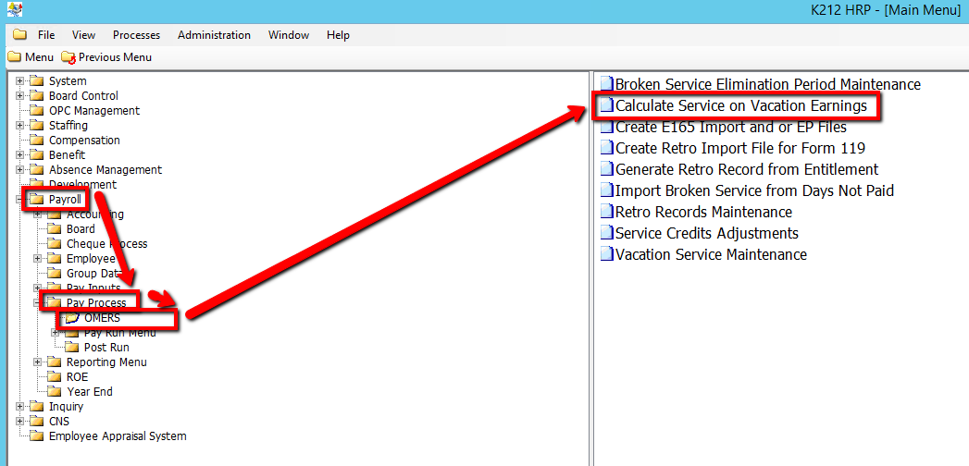Screen dimensions: 969x466
Task: Expand the Board Control tree node
Action: pos(19,96)
